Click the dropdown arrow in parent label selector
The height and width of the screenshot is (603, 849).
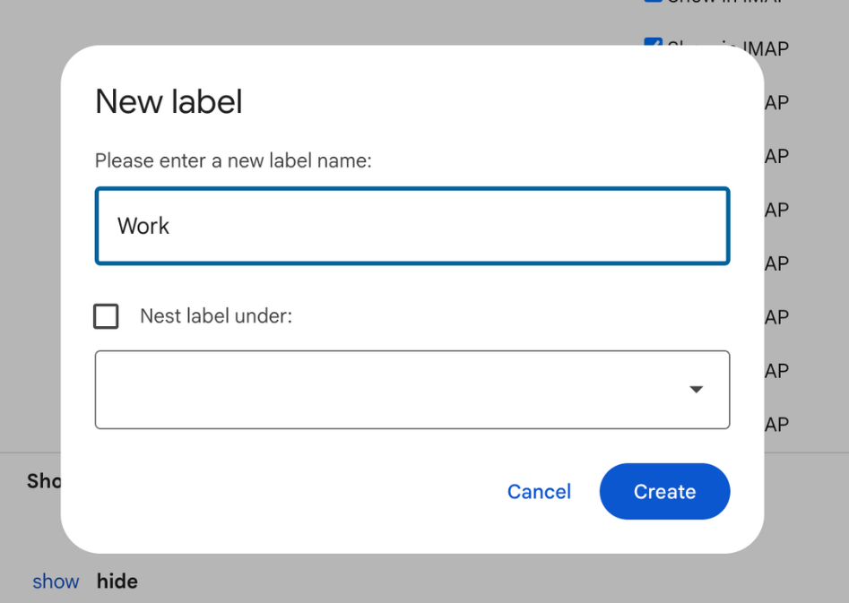tap(697, 389)
